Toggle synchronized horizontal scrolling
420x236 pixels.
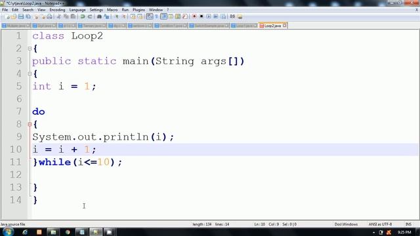(140, 16)
